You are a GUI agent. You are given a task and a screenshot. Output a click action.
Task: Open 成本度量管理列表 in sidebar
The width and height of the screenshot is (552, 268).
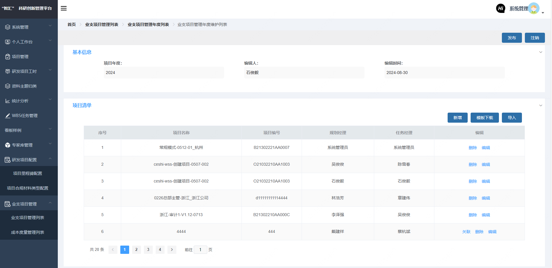point(27,232)
